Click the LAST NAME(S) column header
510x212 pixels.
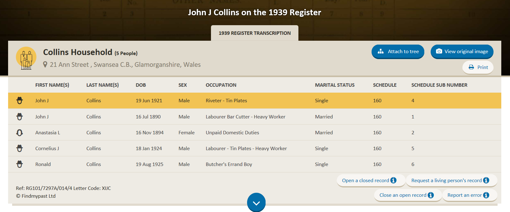click(103, 85)
